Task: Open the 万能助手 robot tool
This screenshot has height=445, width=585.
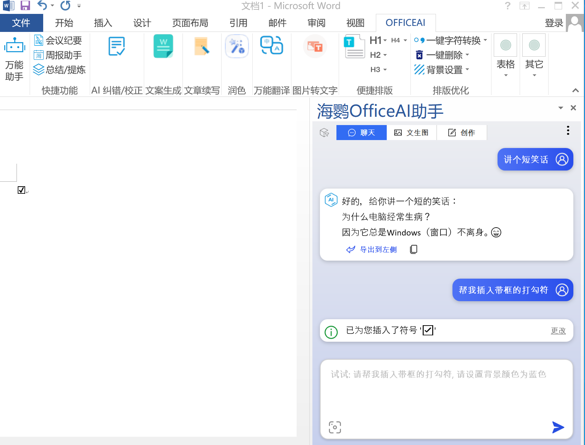Action: coord(14,59)
